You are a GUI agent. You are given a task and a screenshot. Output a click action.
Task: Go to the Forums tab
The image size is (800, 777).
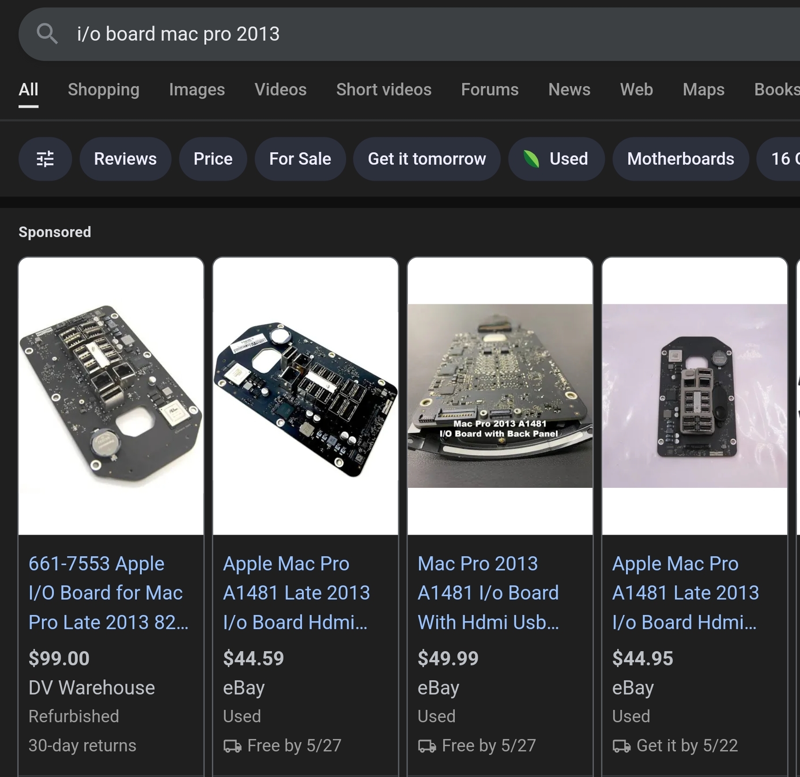[x=490, y=90]
